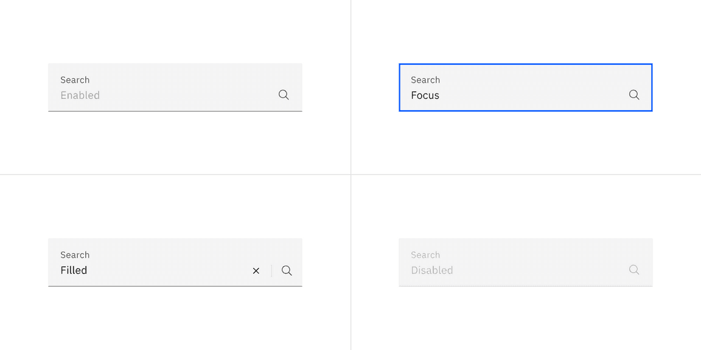The width and height of the screenshot is (701, 350).
Task: Click the thin divider between X and magnifier icons
Action: pyautogui.click(x=272, y=270)
